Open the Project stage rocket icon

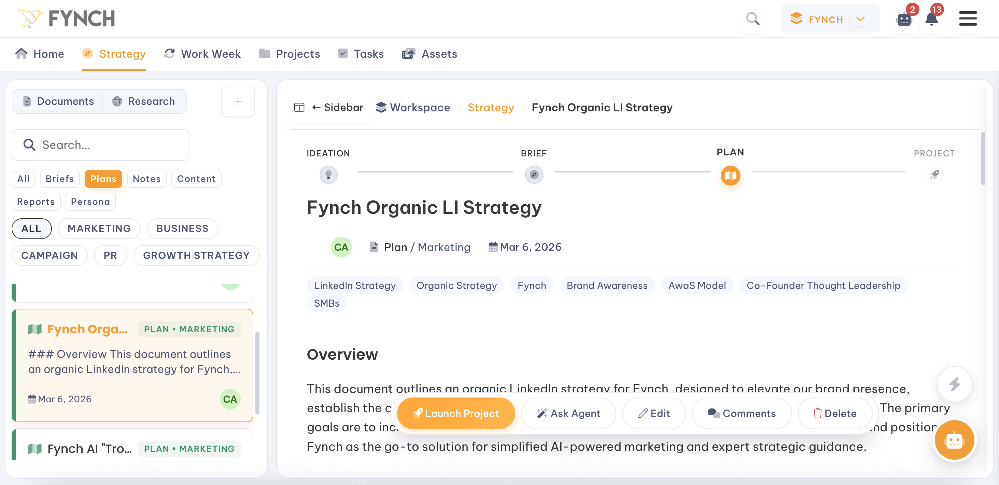(x=934, y=175)
